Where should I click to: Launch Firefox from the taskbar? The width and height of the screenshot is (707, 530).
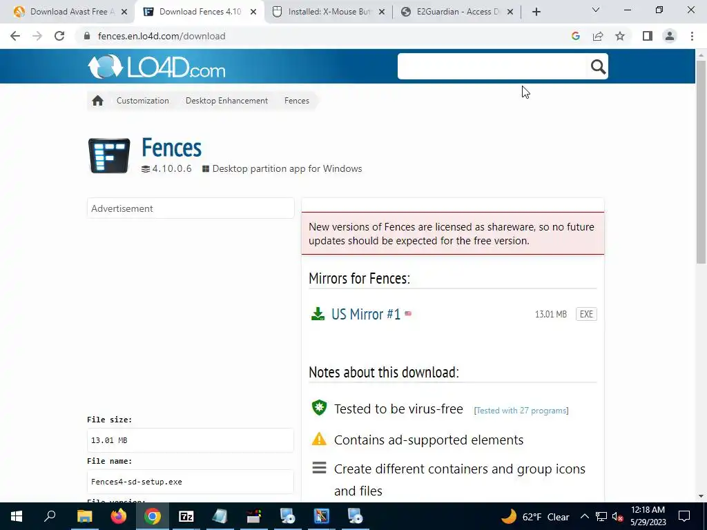point(119,516)
